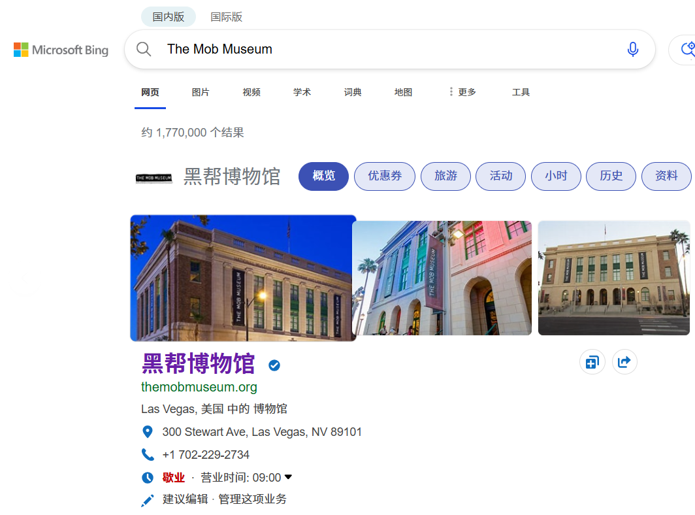Activate the microphone voice search icon

[633, 49]
